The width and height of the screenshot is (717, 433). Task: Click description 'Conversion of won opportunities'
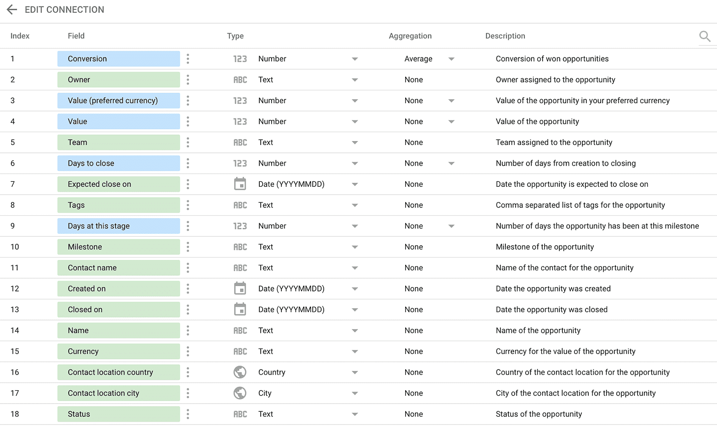coord(552,59)
